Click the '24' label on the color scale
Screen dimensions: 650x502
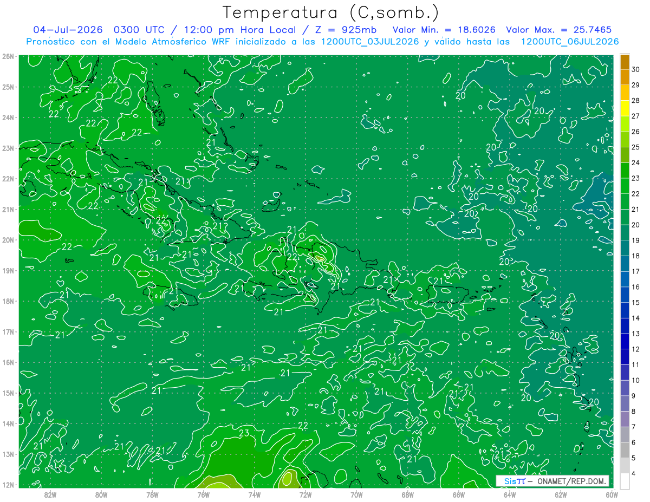click(x=635, y=162)
